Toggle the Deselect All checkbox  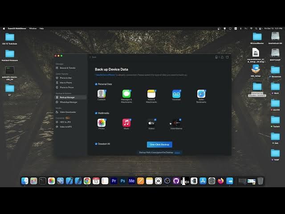[96, 144]
